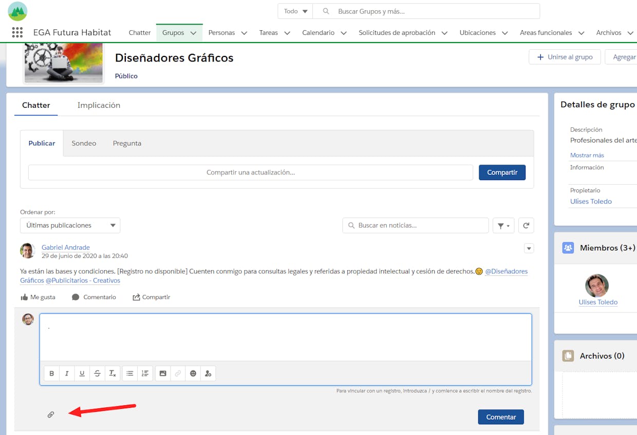The image size is (637, 435).
Task: Click the Archivos (0) panel title
Action: tap(602, 355)
